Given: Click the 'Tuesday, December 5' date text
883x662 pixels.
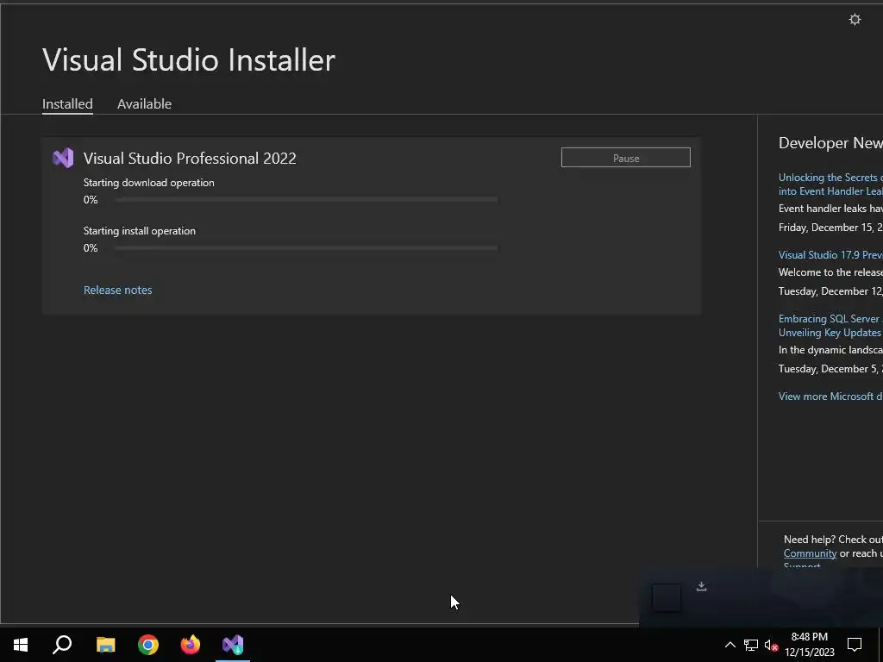Looking at the screenshot, I should [830, 369].
